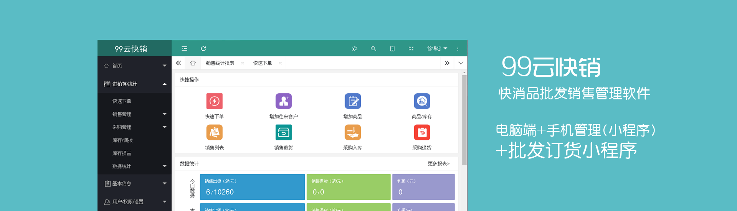This screenshot has width=737, height=211.
Task: Open the 增加往来客户 icon
Action: click(284, 101)
